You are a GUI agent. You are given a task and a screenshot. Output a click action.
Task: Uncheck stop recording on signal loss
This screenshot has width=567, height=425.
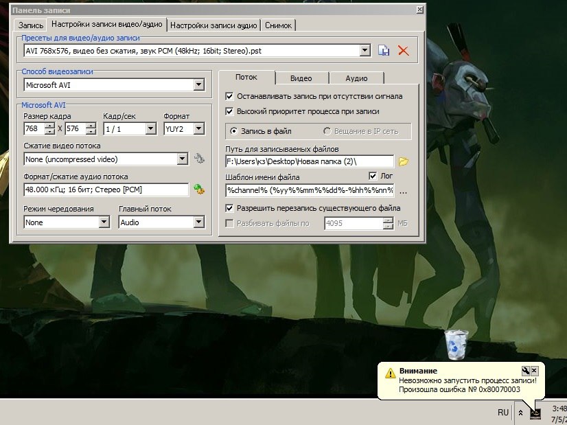(x=230, y=96)
